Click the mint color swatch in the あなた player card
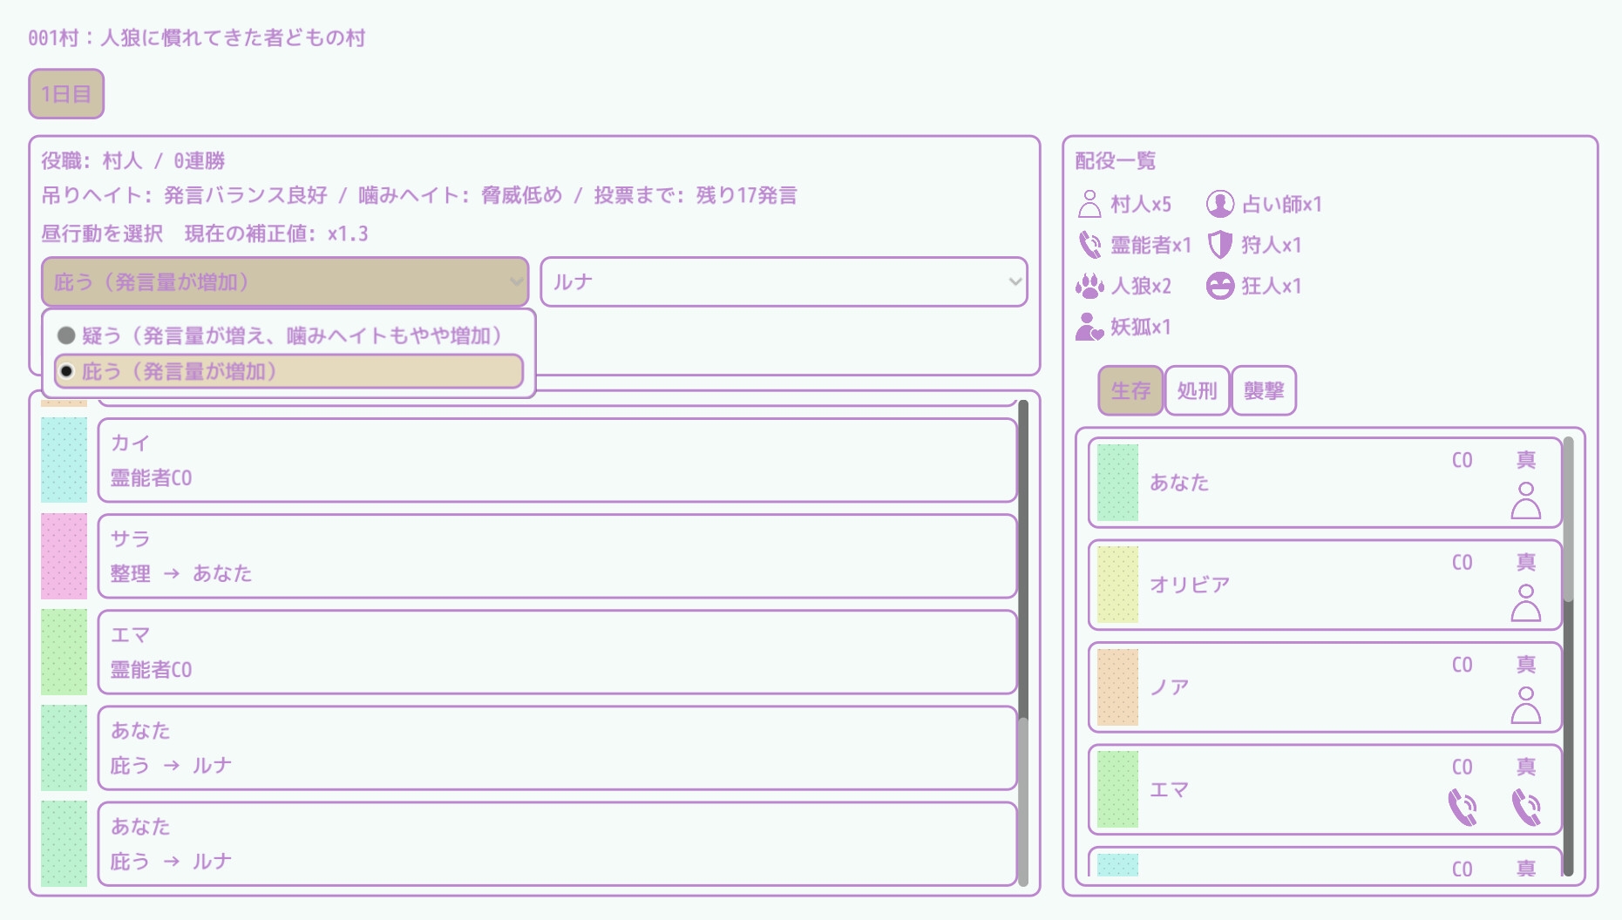 [x=1117, y=483]
